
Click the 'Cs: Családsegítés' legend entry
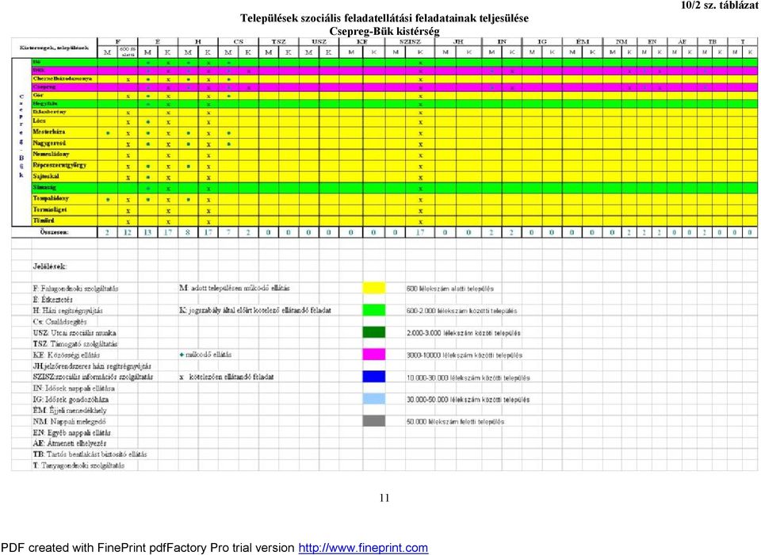(x=59, y=321)
